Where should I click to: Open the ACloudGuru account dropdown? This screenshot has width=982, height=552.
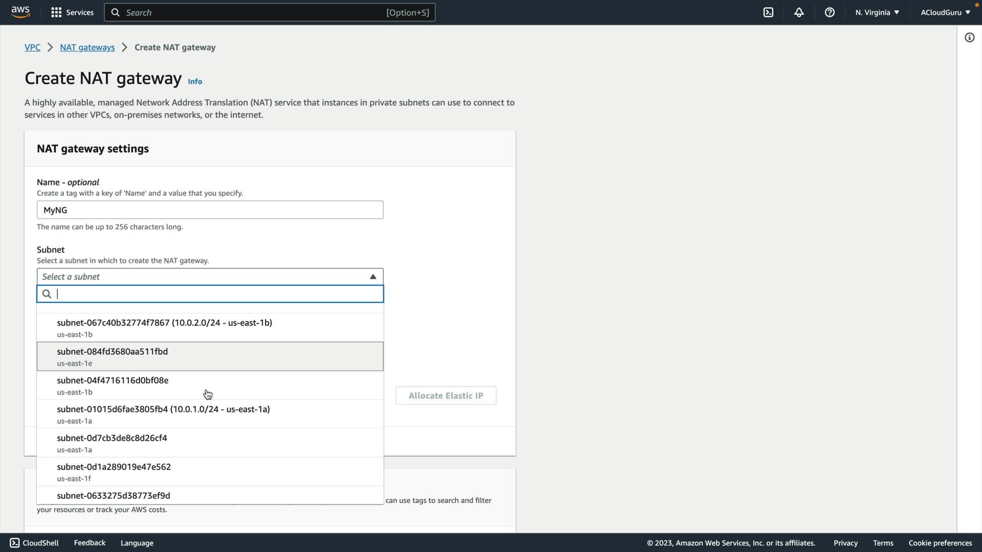click(945, 12)
